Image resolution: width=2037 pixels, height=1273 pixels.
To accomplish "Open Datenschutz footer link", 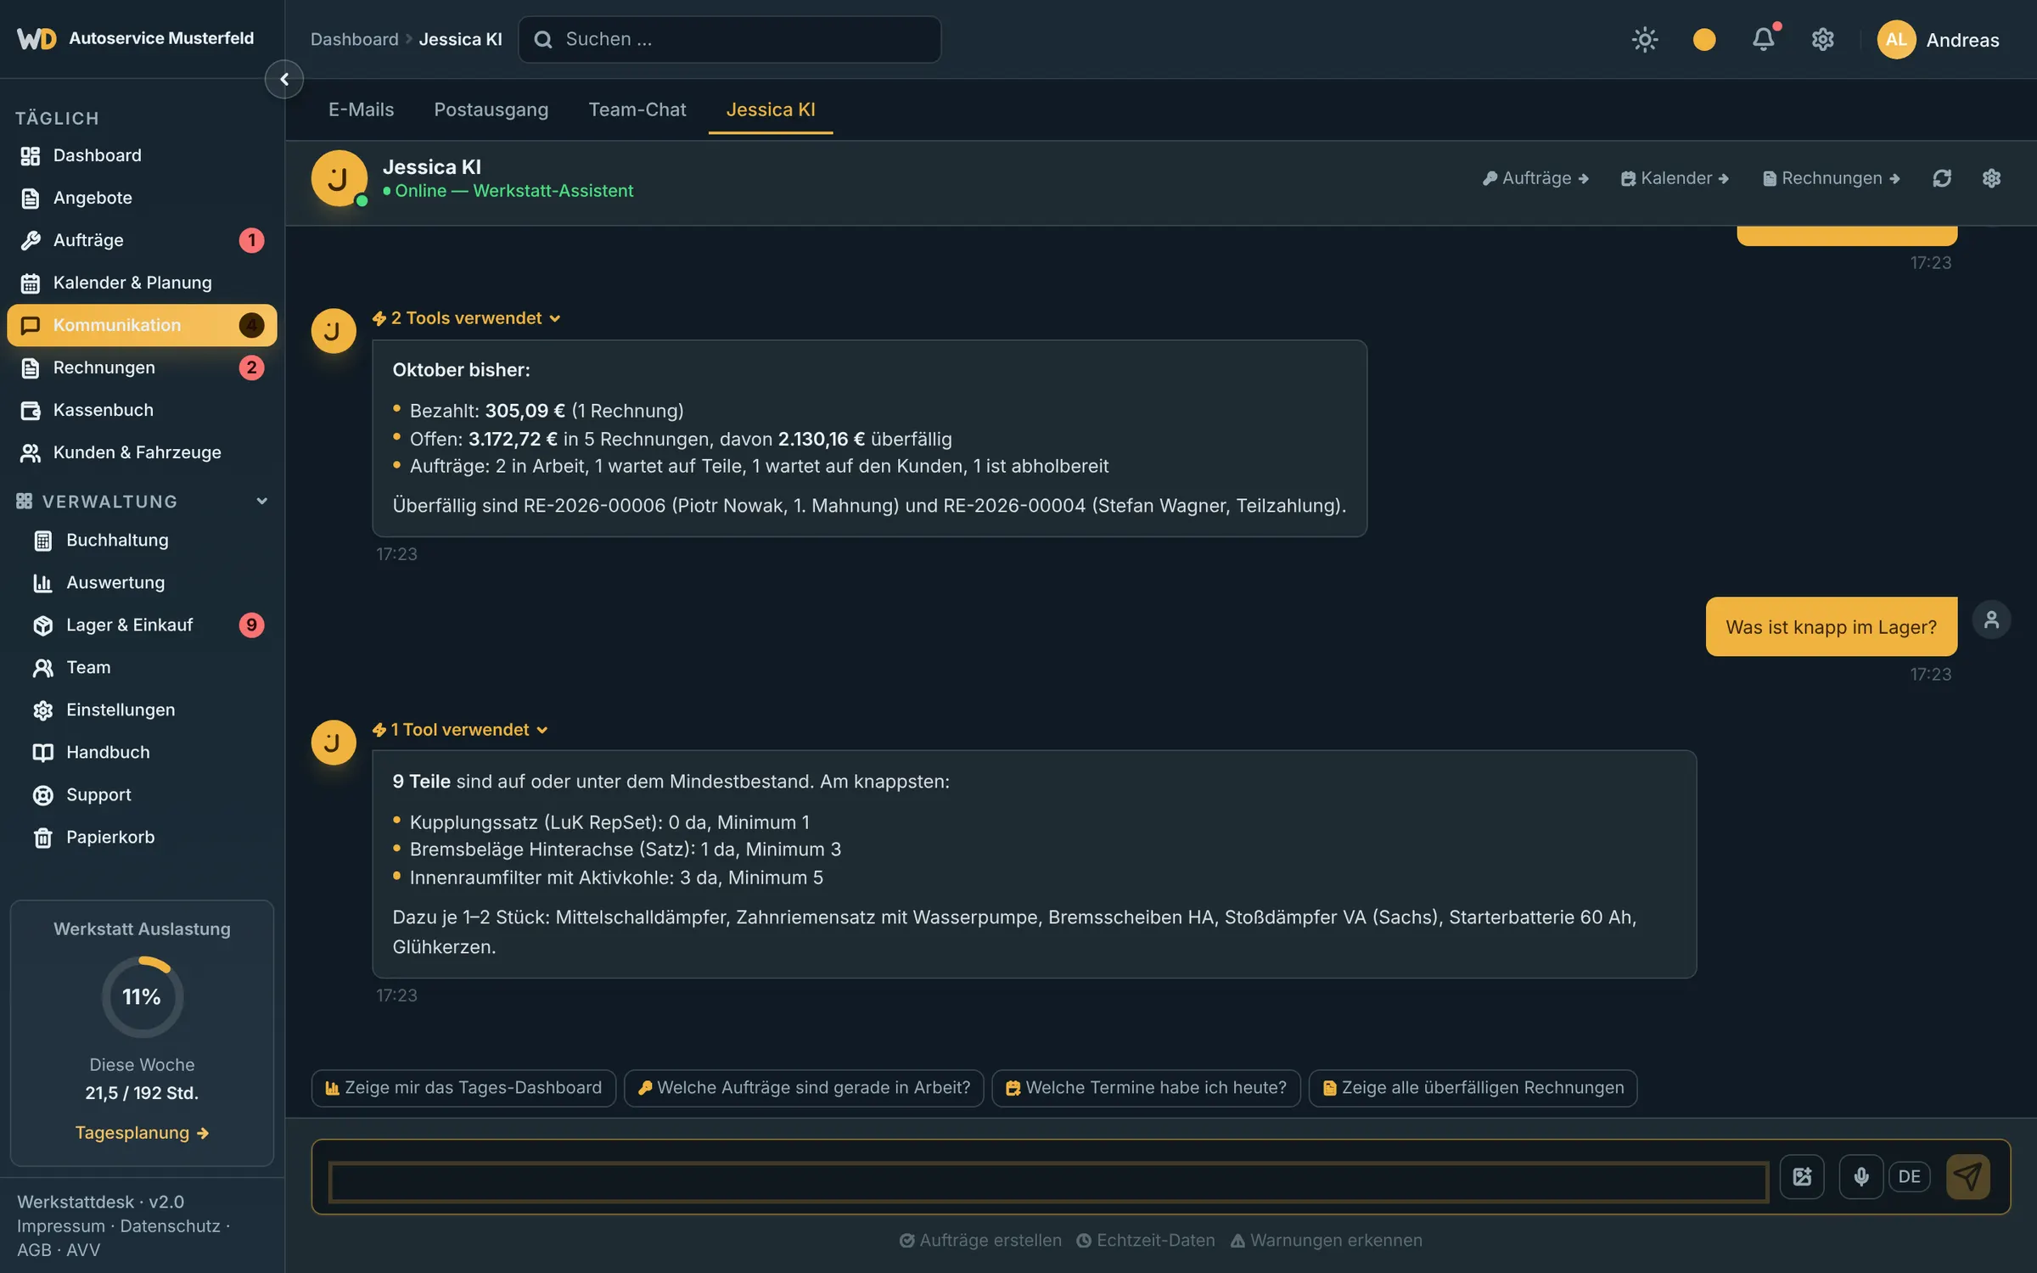I will 170,1226.
